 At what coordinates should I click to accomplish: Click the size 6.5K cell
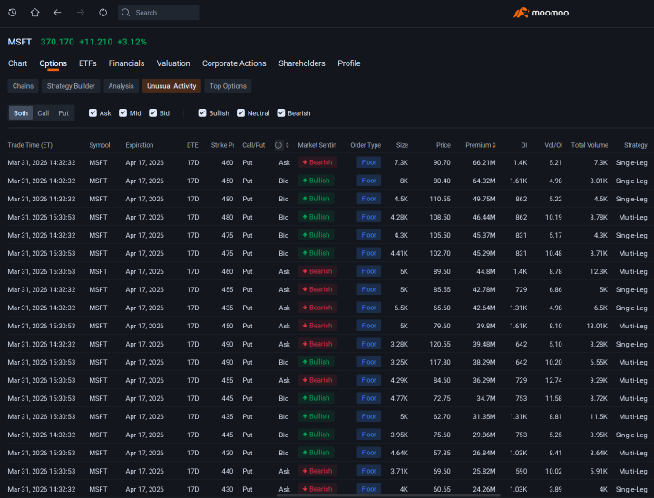[401, 308]
